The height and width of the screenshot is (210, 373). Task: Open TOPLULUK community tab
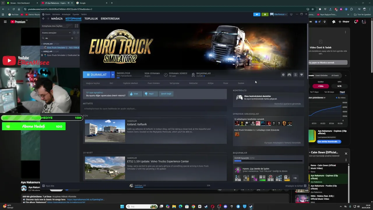[x=91, y=19]
